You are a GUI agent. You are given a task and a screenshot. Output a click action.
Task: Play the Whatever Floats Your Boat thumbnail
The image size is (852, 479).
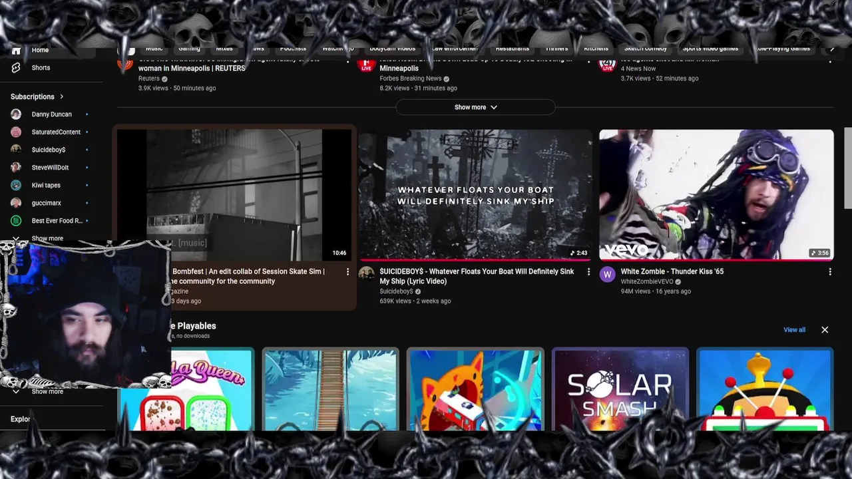click(x=475, y=195)
